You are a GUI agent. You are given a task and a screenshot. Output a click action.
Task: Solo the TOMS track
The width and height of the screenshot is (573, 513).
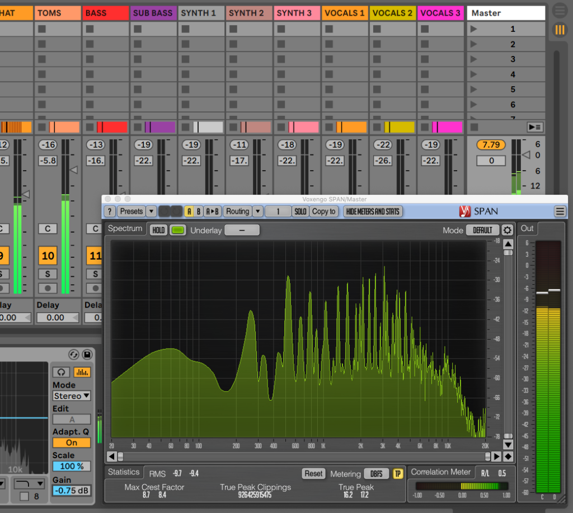48,274
